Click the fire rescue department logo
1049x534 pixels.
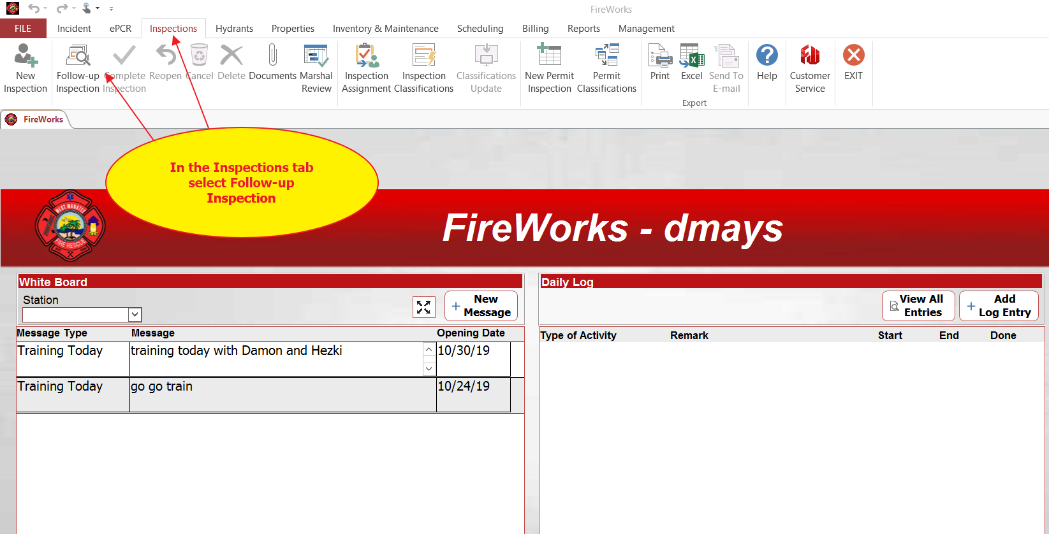[70, 226]
